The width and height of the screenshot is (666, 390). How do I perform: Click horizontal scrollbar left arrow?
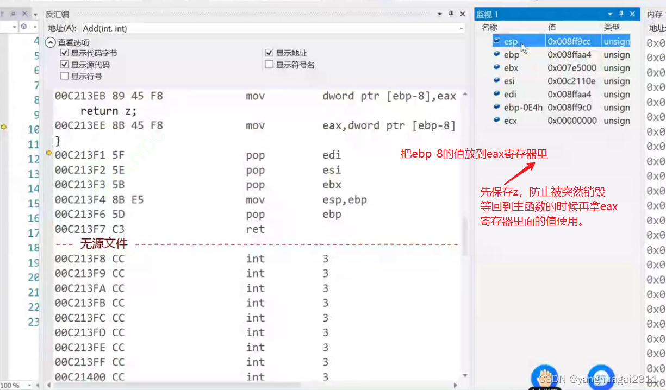pyautogui.click(x=49, y=385)
